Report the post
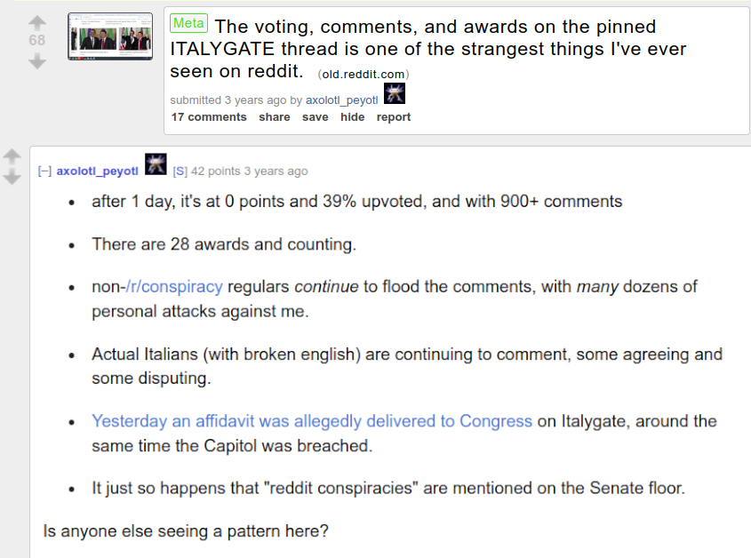This screenshot has width=751, height=558. [393, 117]
